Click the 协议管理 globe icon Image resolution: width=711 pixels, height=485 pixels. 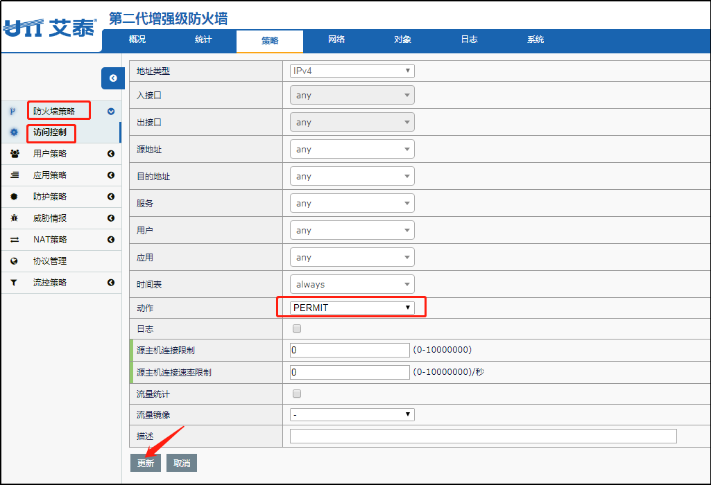14,261
